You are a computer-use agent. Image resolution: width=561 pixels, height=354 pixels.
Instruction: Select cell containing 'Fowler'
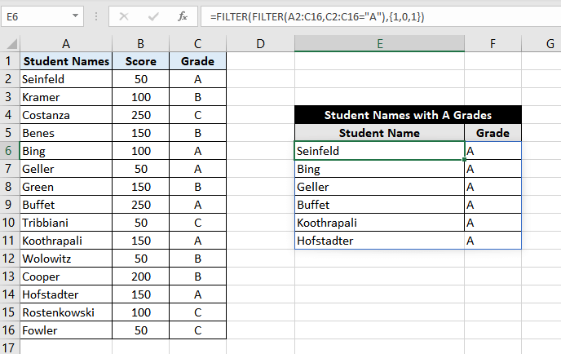(x=66, y=330)
